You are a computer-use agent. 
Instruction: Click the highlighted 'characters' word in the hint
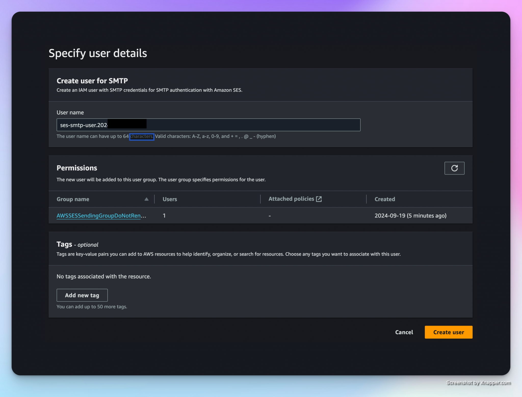click(141, 137)
